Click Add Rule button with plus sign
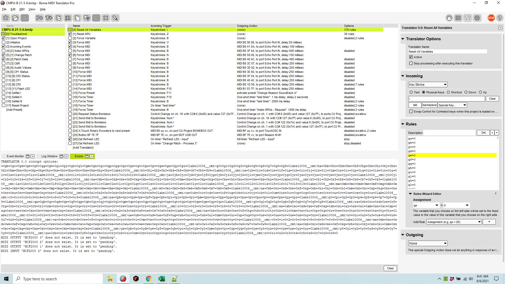This screenshot has height=284, width=505. (489, 222)
